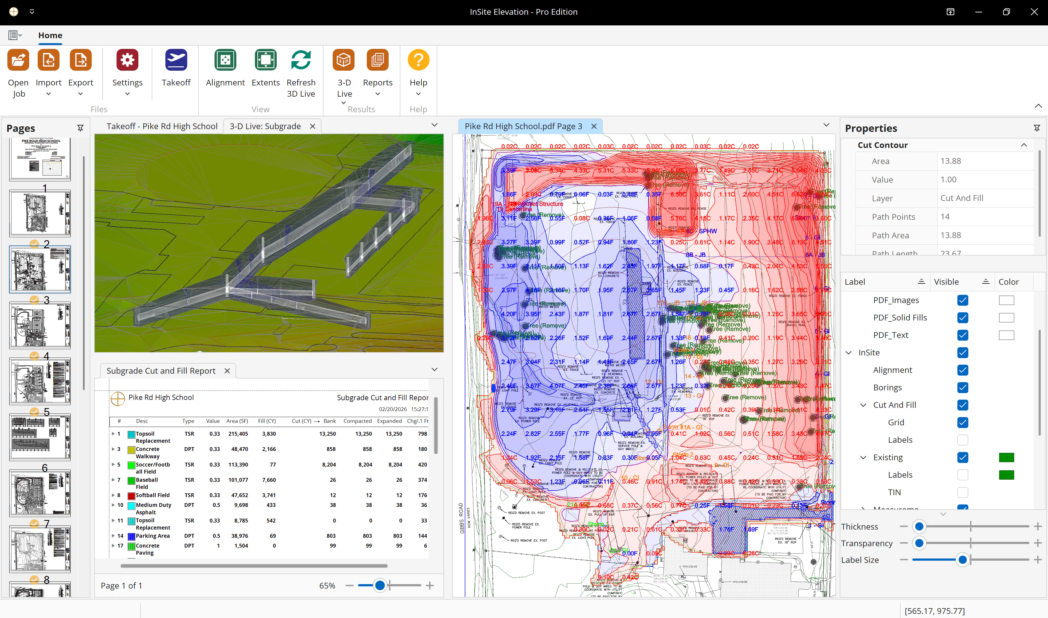Pin the Pages panel

[x=80, y=128]
